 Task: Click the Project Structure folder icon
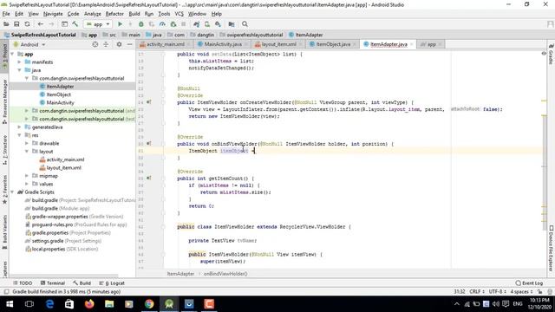(x=232, y=24)
